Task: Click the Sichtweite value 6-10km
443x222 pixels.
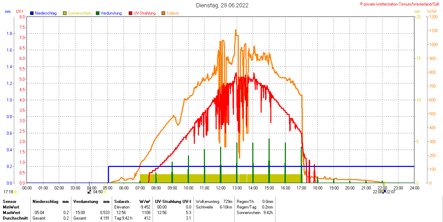Action: (226, 207)
